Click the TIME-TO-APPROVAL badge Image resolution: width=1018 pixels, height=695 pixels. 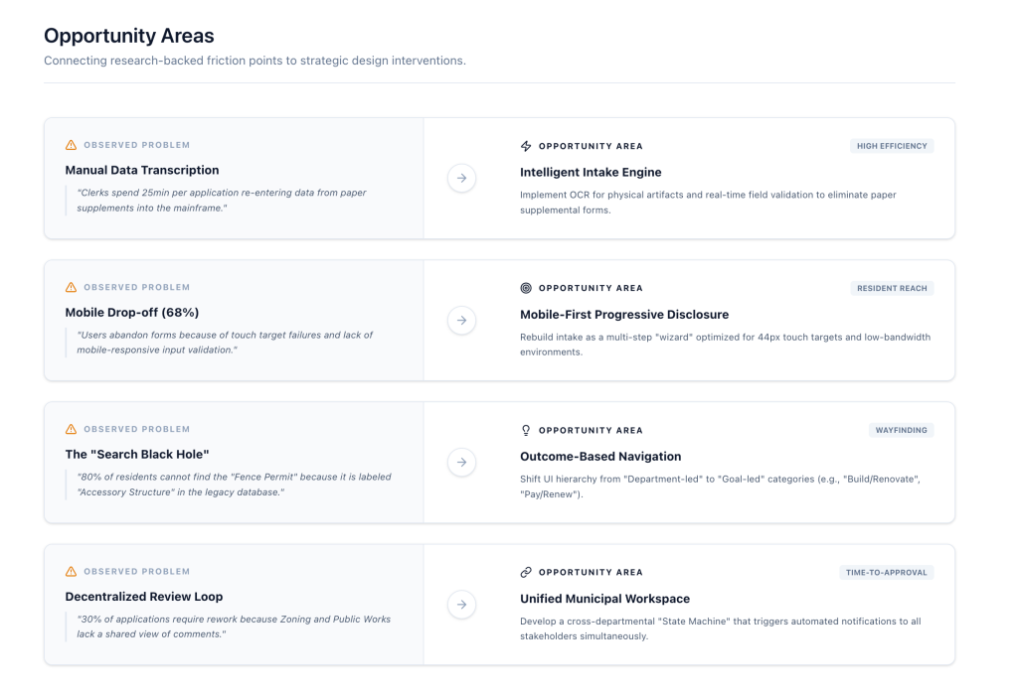pos(886,572)
